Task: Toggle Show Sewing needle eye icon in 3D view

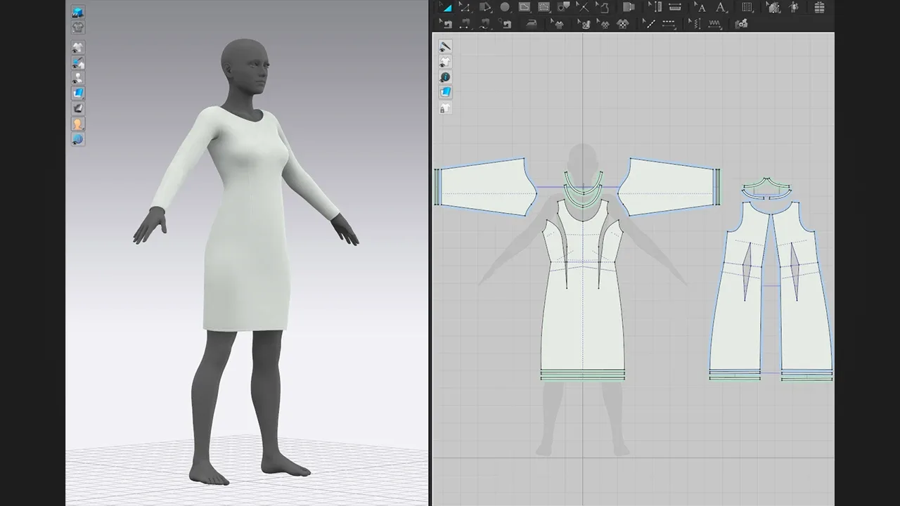Action: click(78, 63)
